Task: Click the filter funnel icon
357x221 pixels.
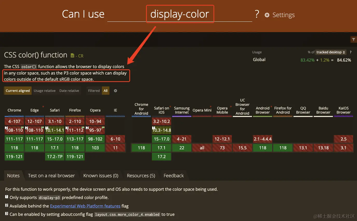Action: pyautogui.click(x=353, y=39)
